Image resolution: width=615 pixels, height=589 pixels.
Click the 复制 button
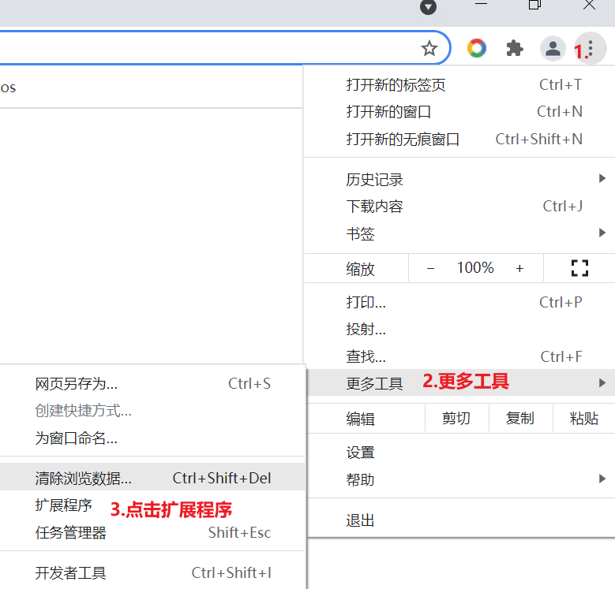tap(520, 418)
